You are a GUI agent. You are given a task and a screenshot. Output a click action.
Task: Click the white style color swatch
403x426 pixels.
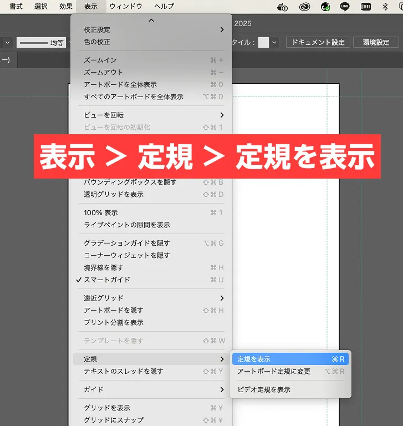(263, 42)
